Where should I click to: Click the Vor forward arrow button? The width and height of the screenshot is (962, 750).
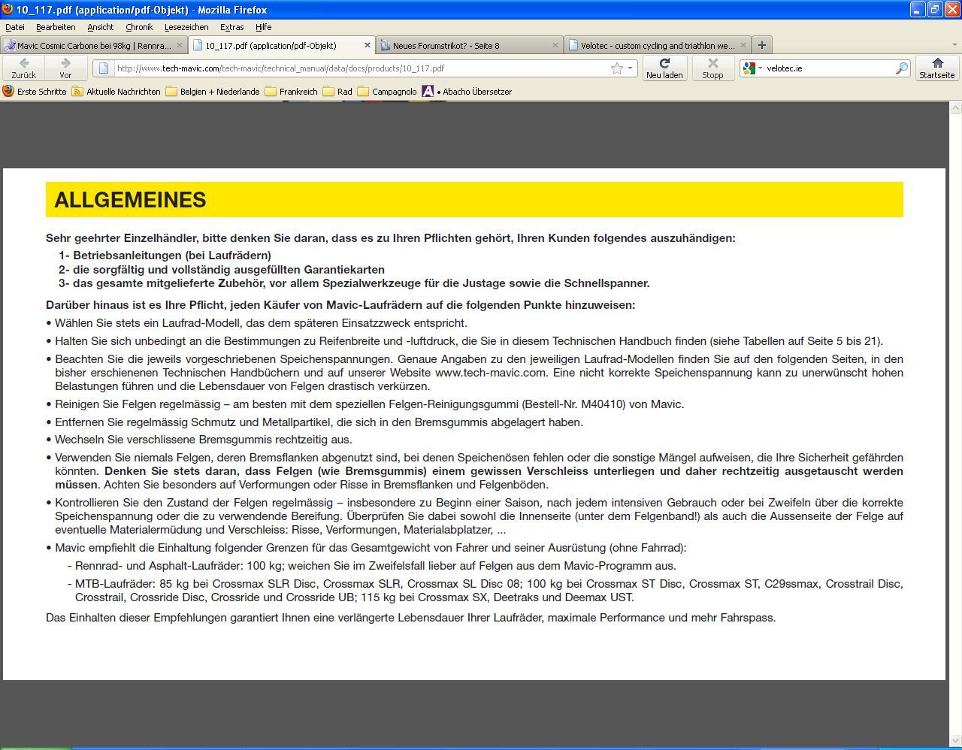(x=65, y=68)
